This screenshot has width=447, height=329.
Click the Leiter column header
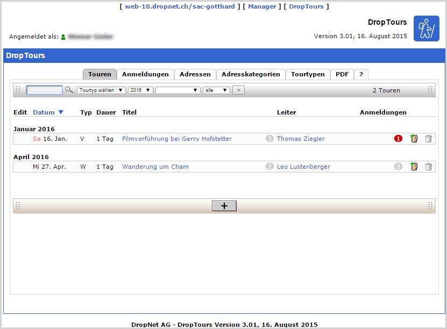tap(287, 112)
